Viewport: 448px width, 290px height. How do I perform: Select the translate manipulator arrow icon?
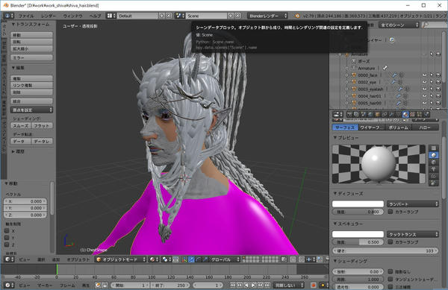(191, 259)
